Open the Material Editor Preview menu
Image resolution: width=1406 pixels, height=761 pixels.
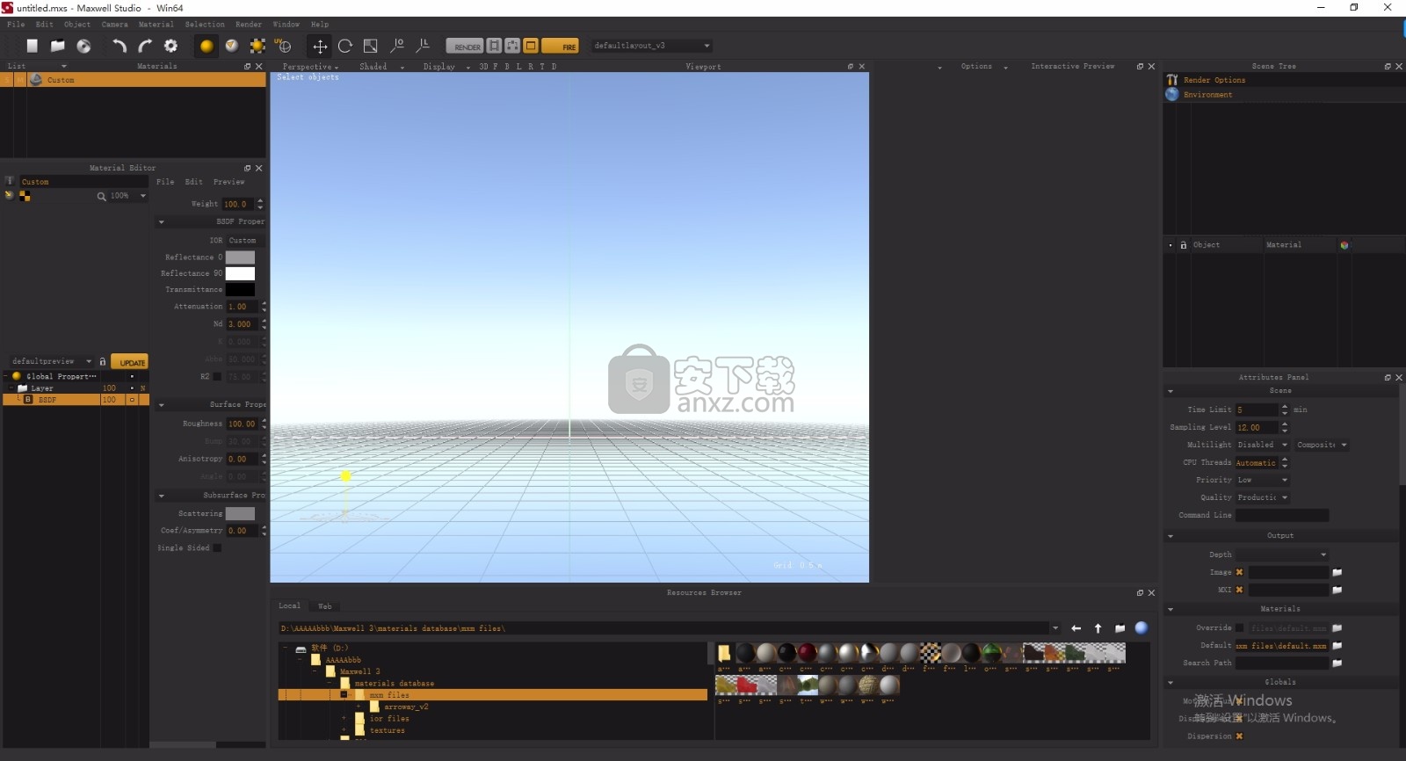pos(228,182)
